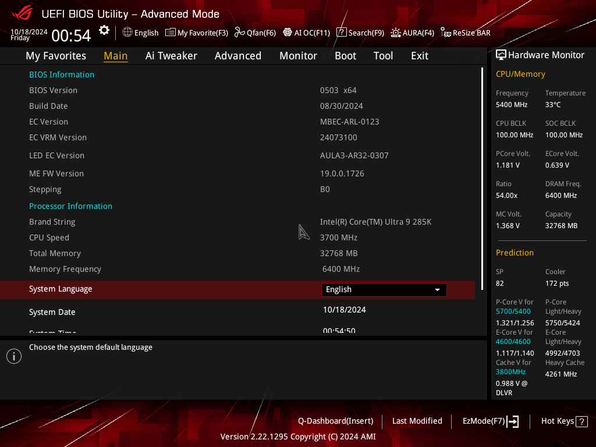This screenshot has width=596, height=447.
Task: Toggle the ReSize BAR icon
Action: pos(445,33)
